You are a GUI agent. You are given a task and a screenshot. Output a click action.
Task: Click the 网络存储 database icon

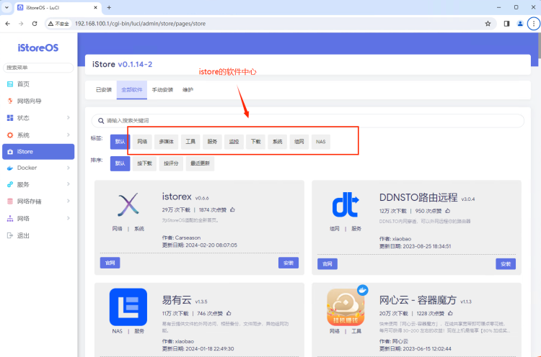pyautogui.click(x=10, y=202)
